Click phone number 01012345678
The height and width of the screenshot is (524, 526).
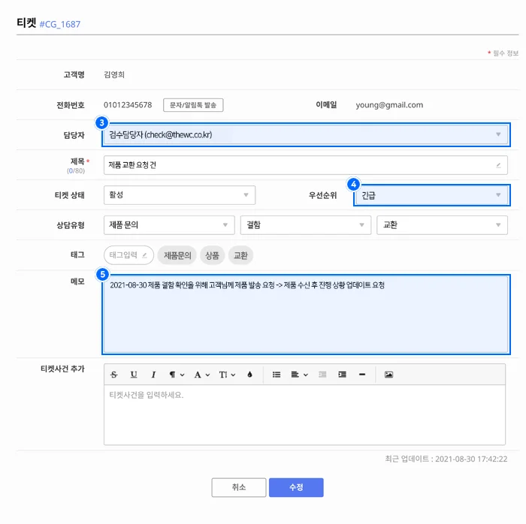(x=128, y=105)
